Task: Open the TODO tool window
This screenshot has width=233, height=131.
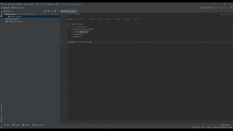Action: 7,125
